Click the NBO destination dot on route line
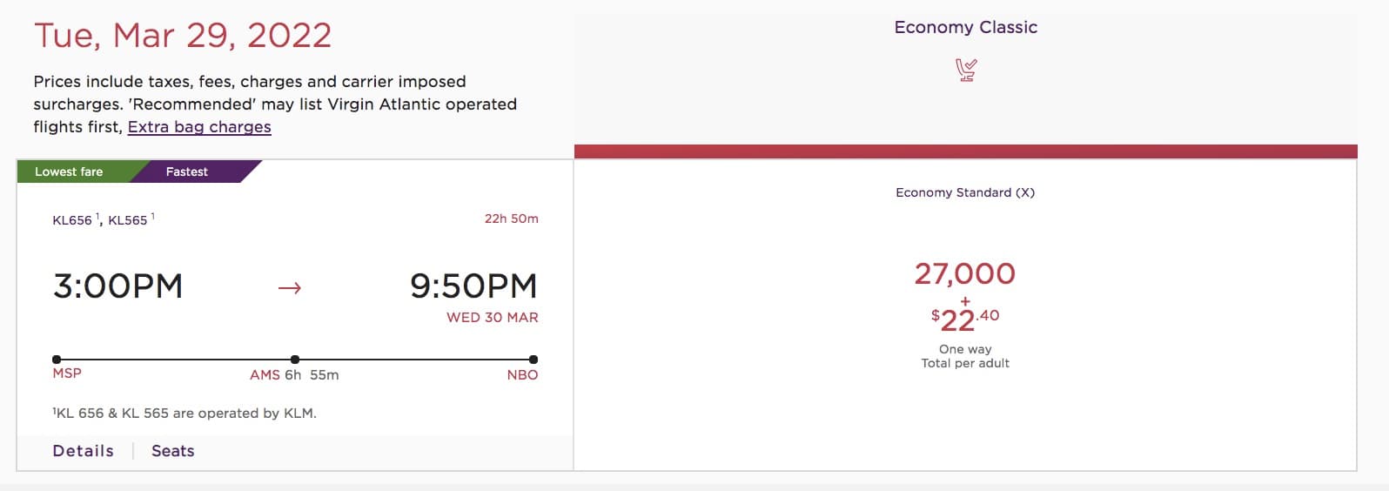This screenshot has height=491, width=1389. pos(533,359)
